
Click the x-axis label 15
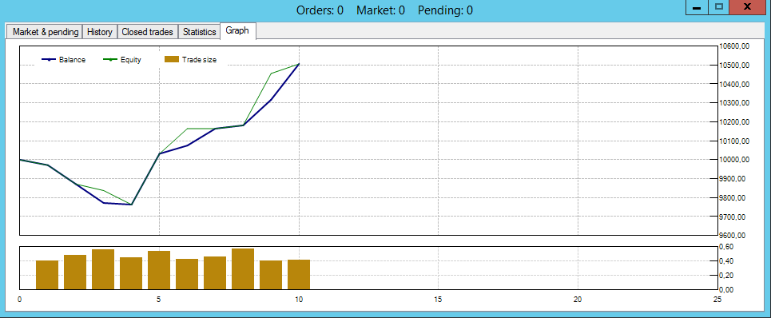pos(438,299)
